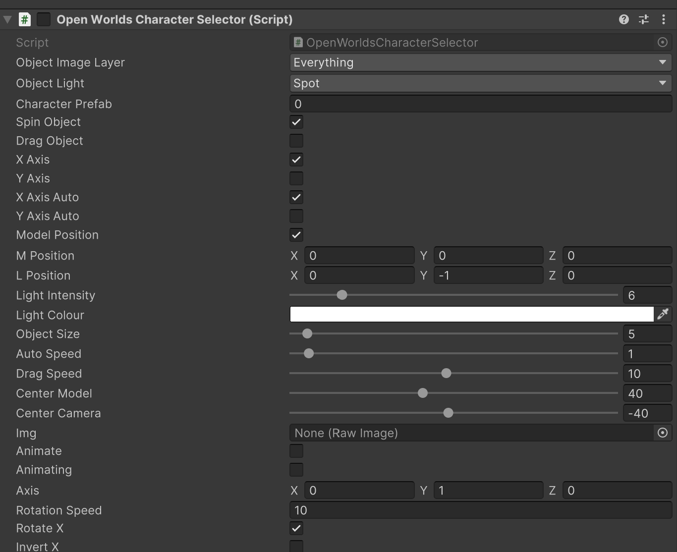Click the Img Raw Image object picker

point(662,433)
